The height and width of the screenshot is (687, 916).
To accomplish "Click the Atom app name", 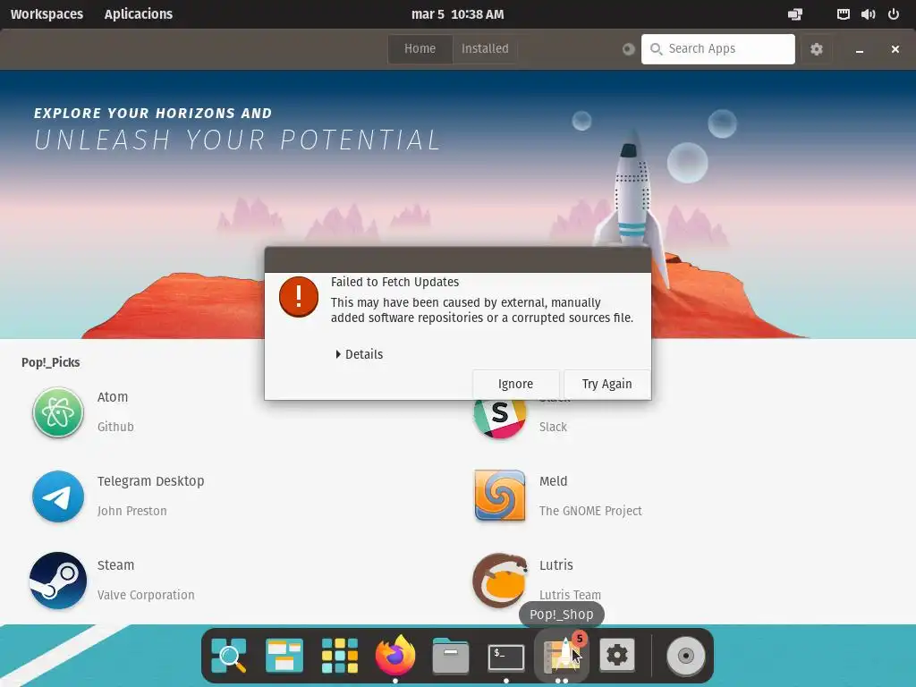I will [113, 396].
